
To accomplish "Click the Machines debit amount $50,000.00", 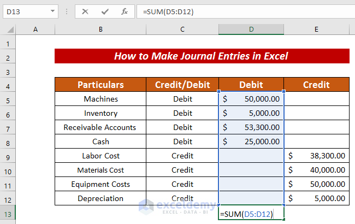I will (251, 99).
